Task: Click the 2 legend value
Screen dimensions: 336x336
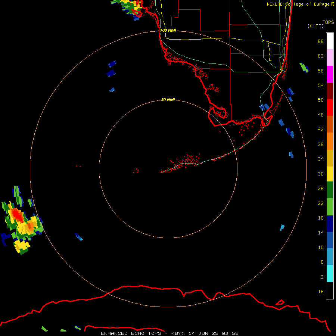Action: point(322,277)
